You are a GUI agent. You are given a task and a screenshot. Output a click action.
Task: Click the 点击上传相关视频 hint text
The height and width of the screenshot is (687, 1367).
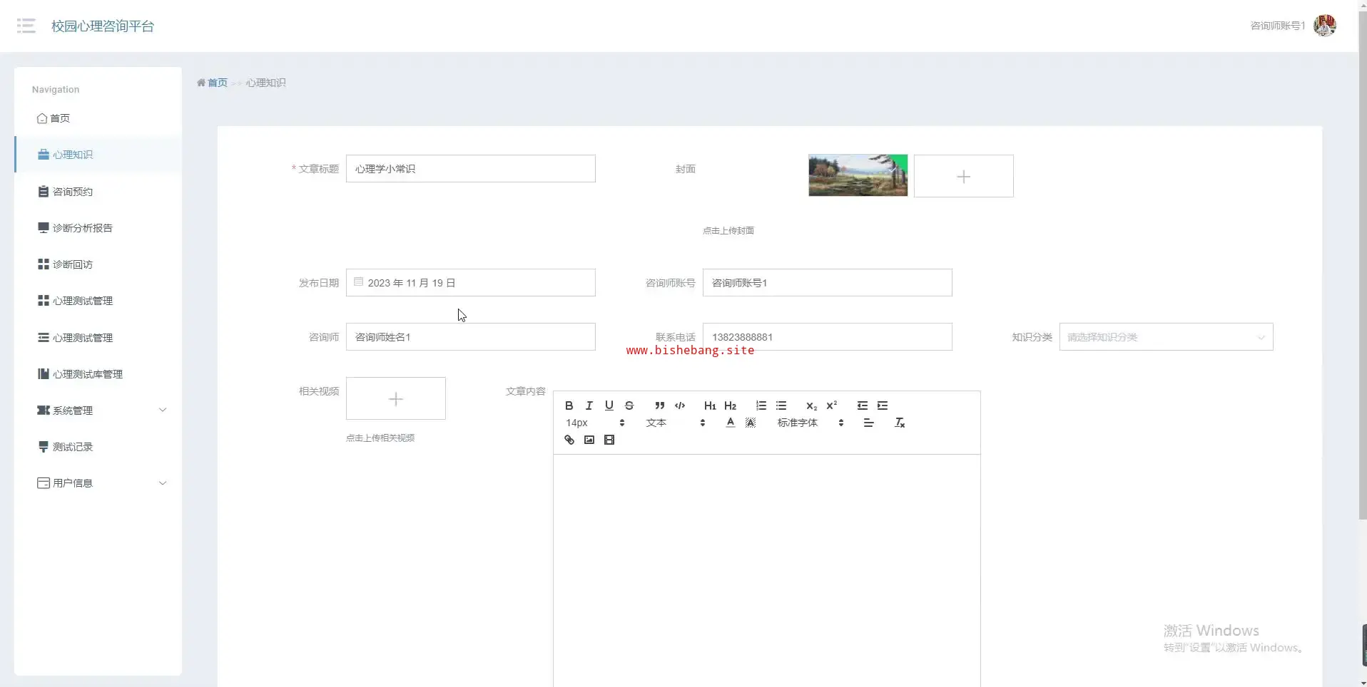coord(380,438)
